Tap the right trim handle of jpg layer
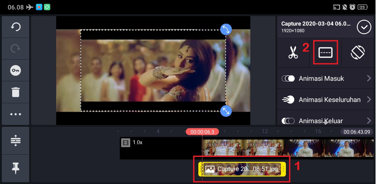Viewport: 376px width, 184px height. point(284,169)
